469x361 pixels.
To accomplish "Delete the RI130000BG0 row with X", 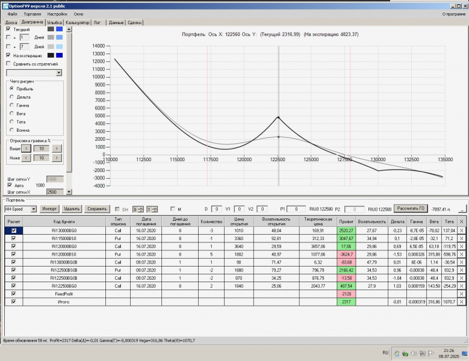I will coord(462,230).
